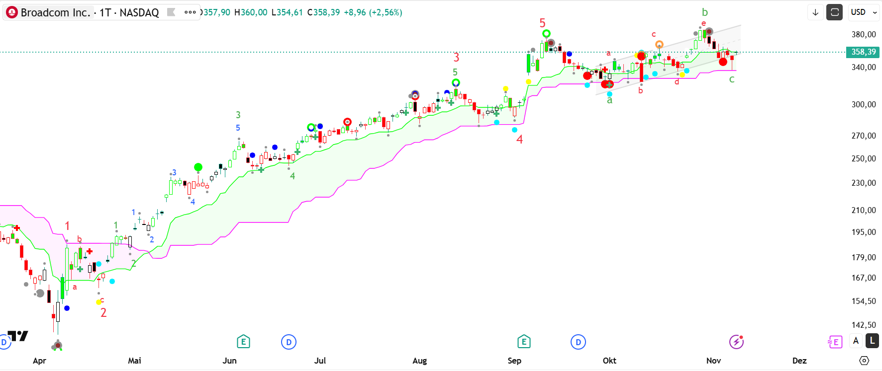This screenshot has height=371, width=882.
Task: Click the dividend D marker near July
Action: pos(289,342)
